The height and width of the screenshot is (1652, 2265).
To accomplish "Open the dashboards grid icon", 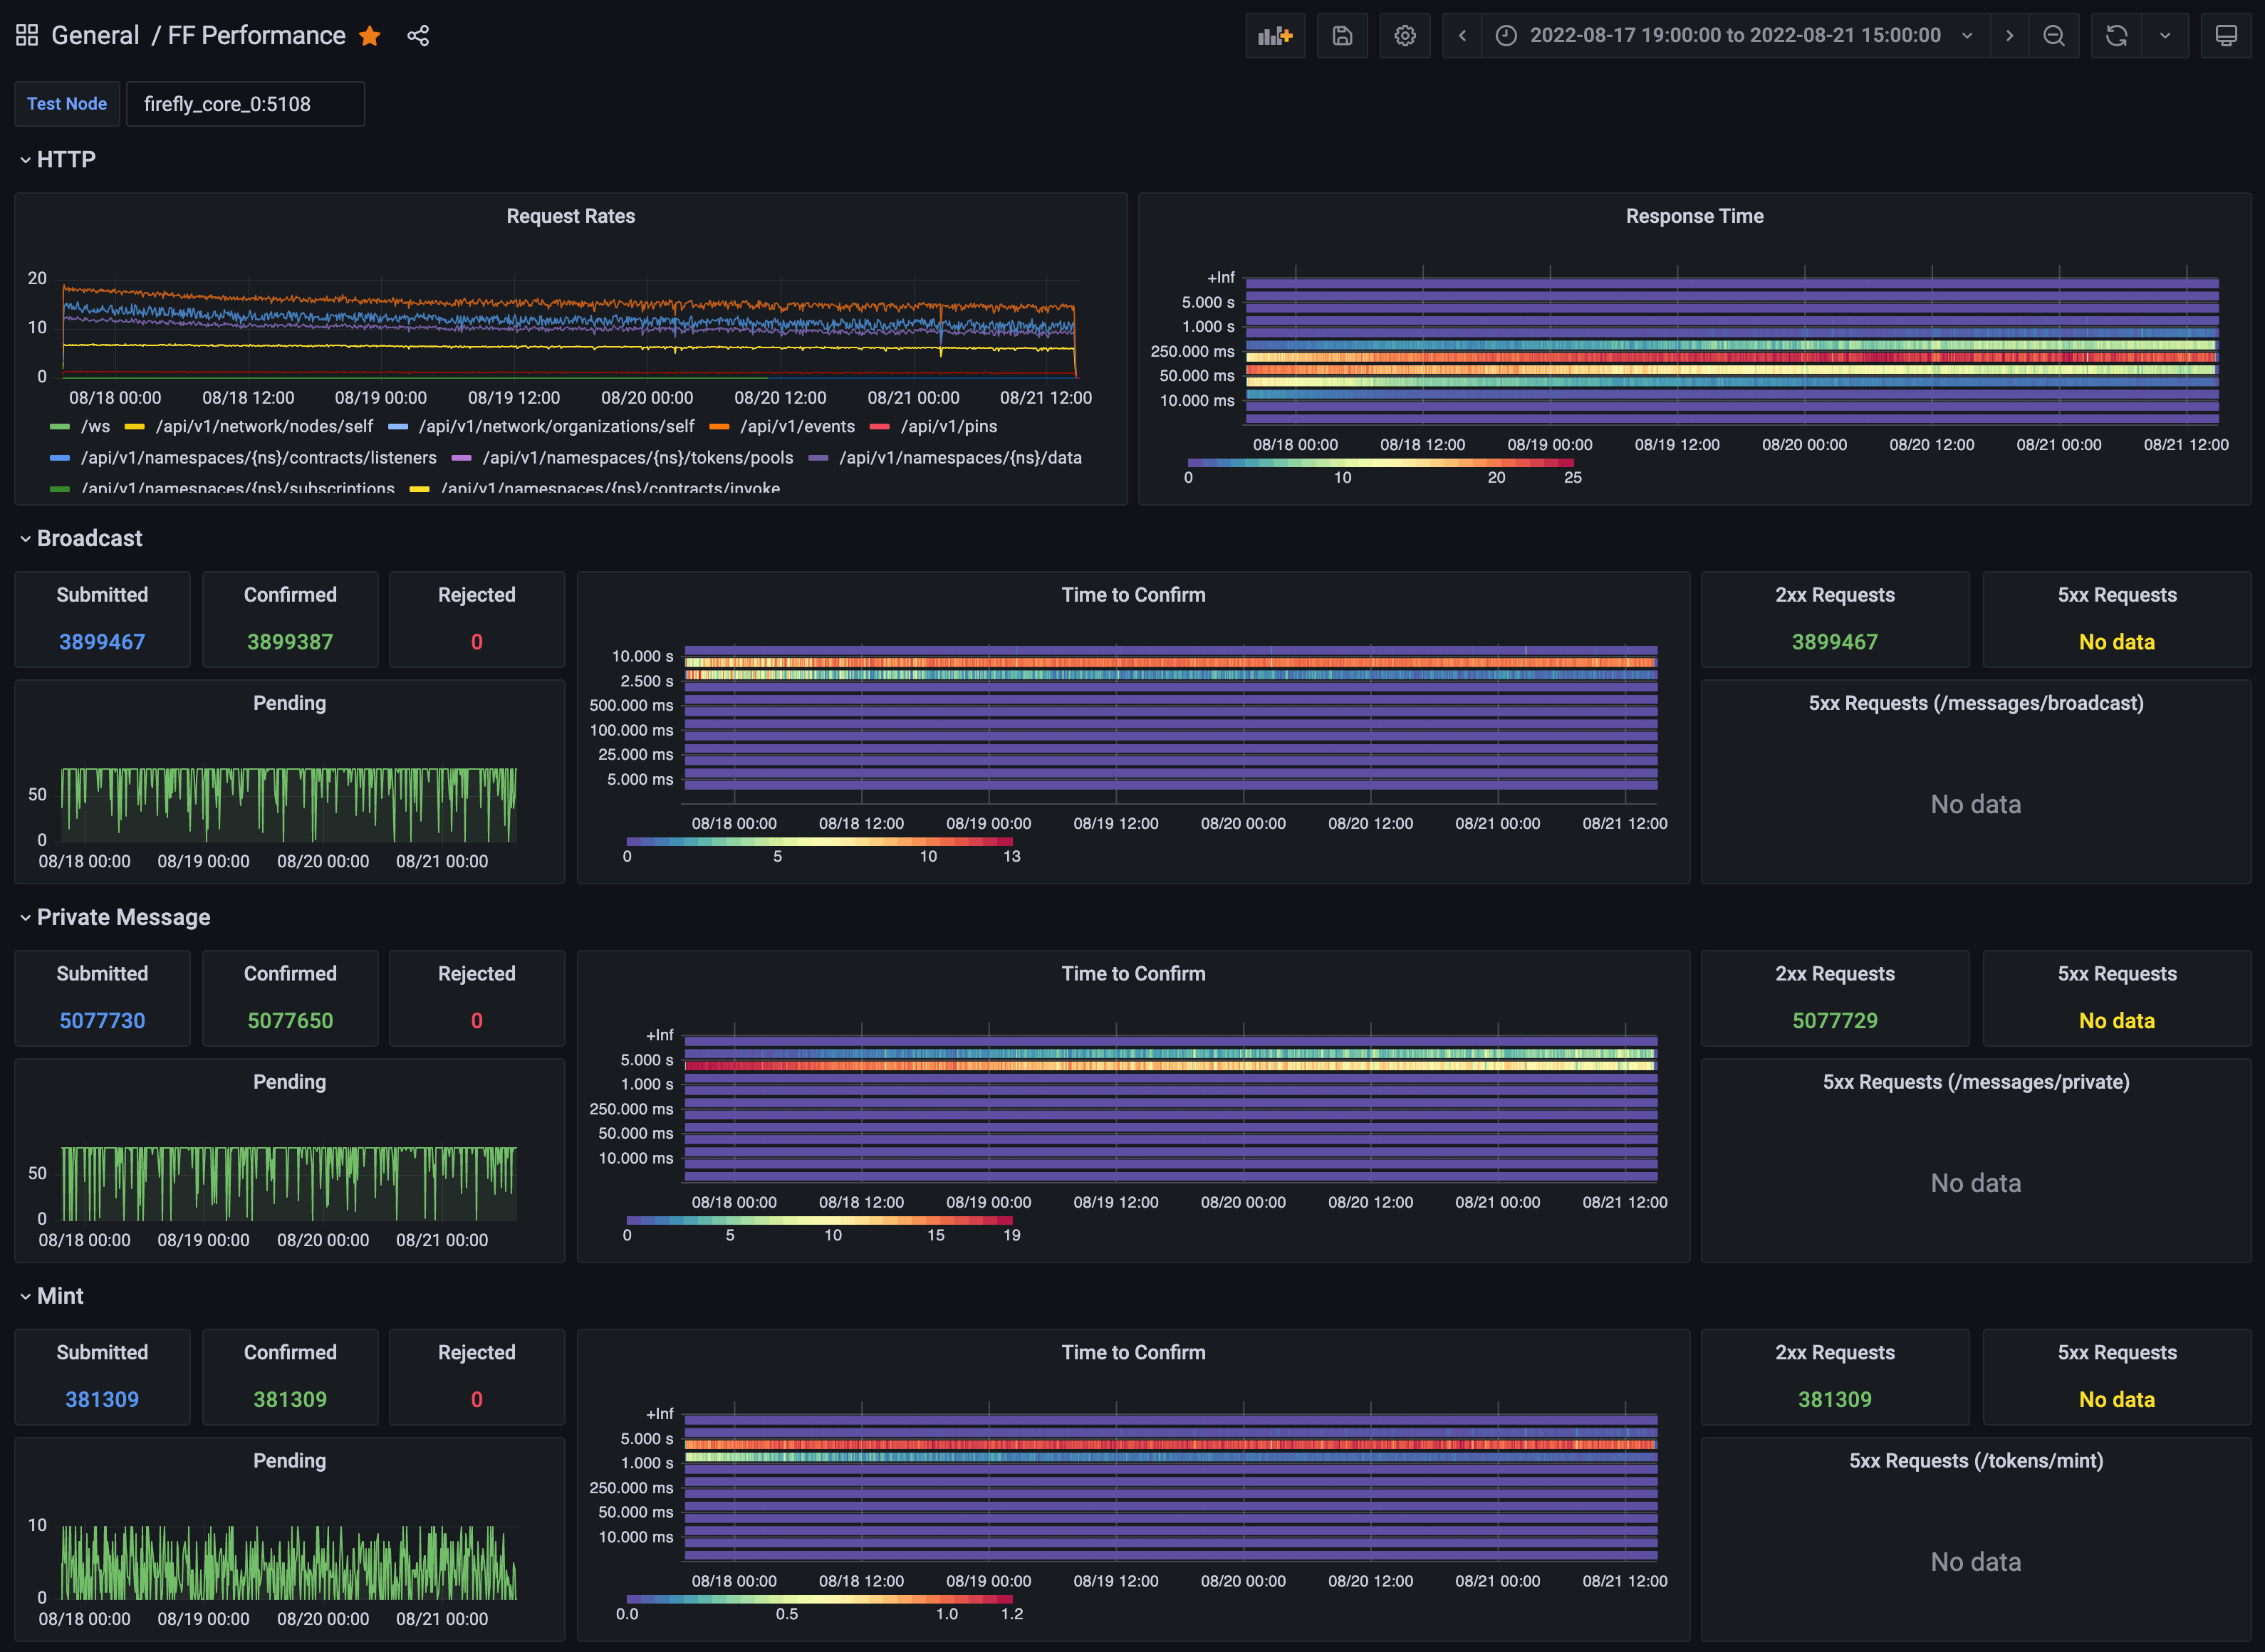I will 27,36.
